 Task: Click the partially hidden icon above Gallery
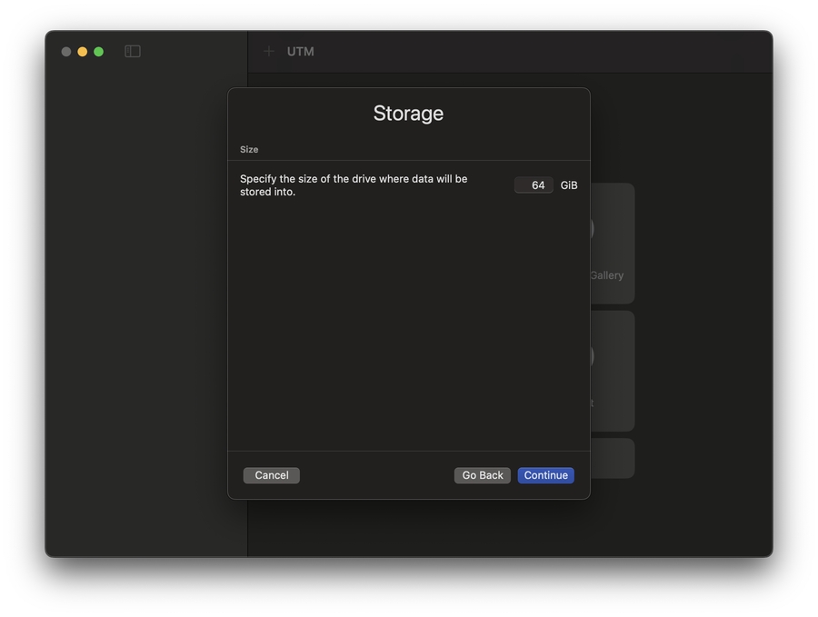click(592, 229)
